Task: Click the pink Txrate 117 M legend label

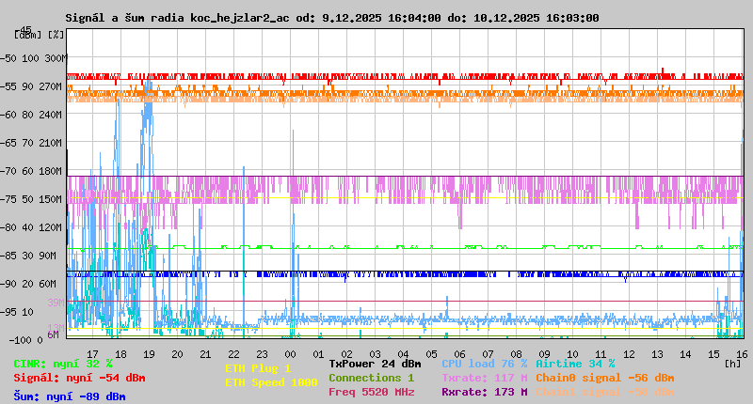Action: [484, 378]
